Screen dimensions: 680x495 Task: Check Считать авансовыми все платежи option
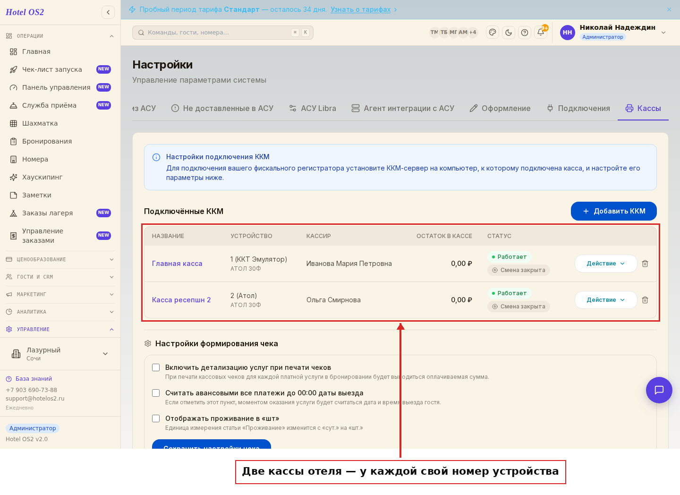coord(156,393)
